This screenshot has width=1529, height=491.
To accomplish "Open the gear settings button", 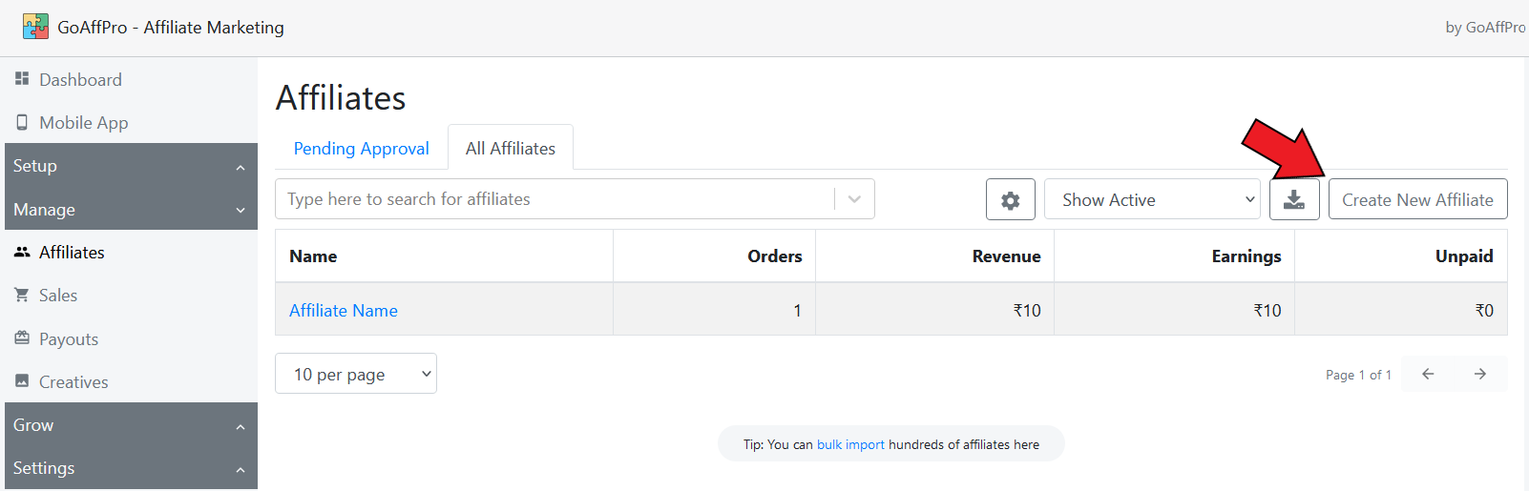I will (x=1010, y=200).
